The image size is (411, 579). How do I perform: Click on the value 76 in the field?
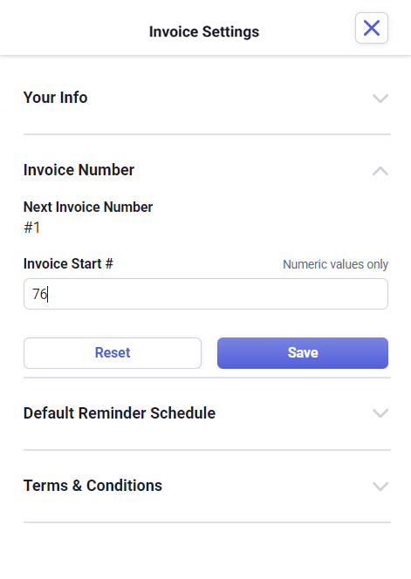tap(39, 295)
